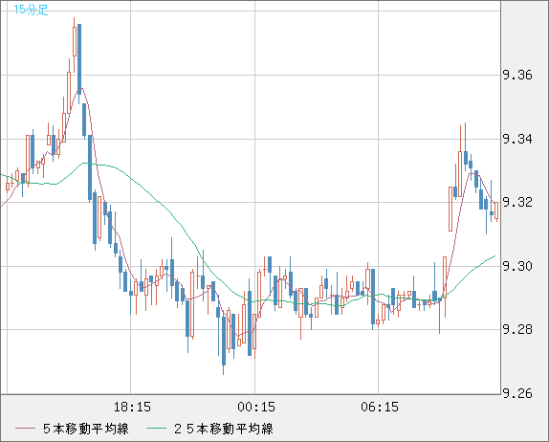This screenshot has width=549, height=442.
Task: Click the 9.34 price axis label
Action: pos(517,139)
